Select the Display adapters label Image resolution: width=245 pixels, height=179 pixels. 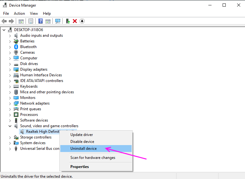[34, 69]
